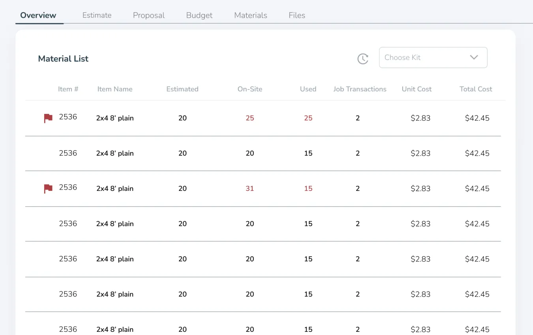Click the Material List heading
Screen dimensions: 533x335
(63, 59)
